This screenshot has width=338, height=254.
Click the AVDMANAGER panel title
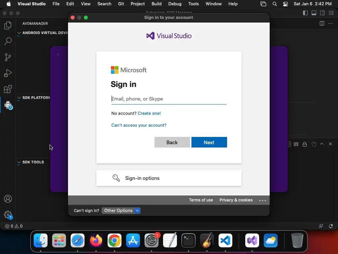click(35, 23)
